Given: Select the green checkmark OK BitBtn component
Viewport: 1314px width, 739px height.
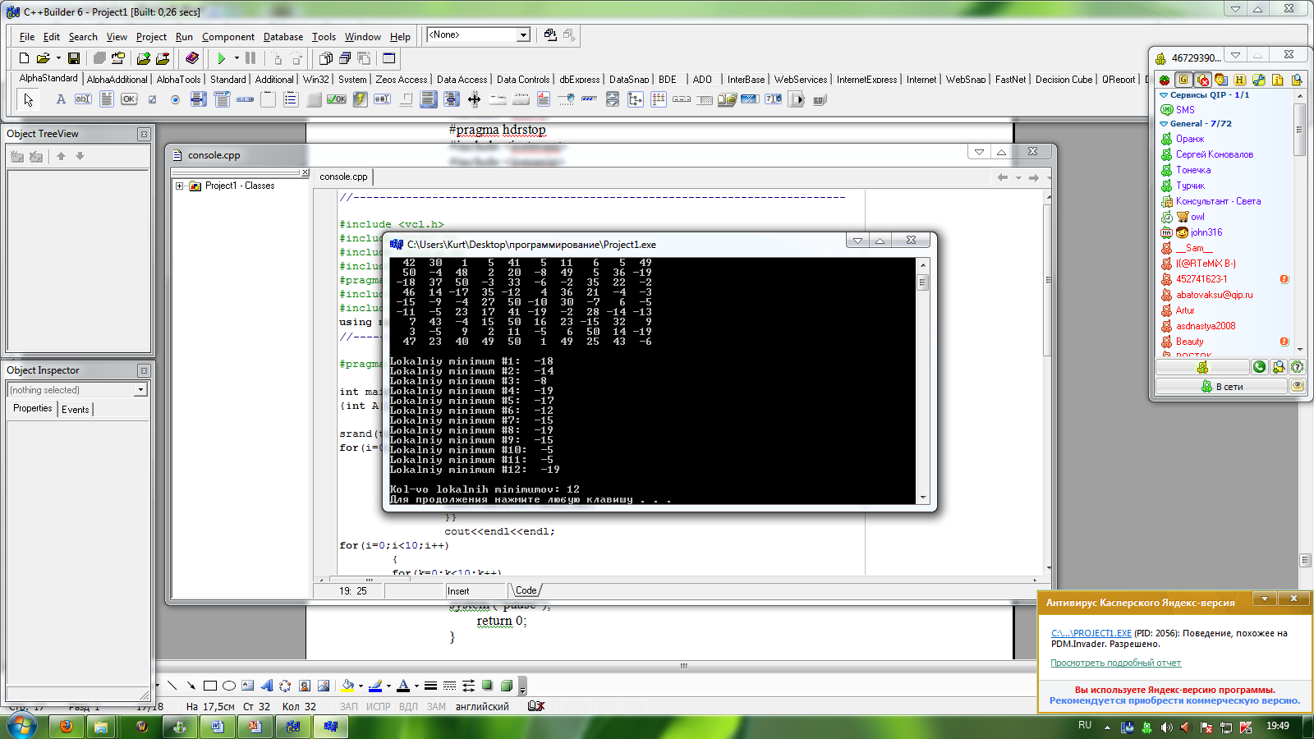Looking at the screenshot, I should (x=336, y=99).
